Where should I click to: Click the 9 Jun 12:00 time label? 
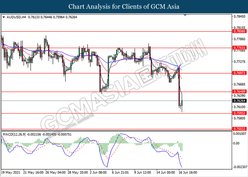coord(143,172)
